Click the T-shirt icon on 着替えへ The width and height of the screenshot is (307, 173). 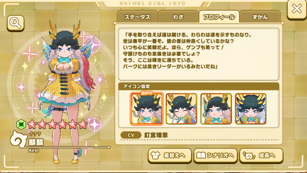pos(155,155)
